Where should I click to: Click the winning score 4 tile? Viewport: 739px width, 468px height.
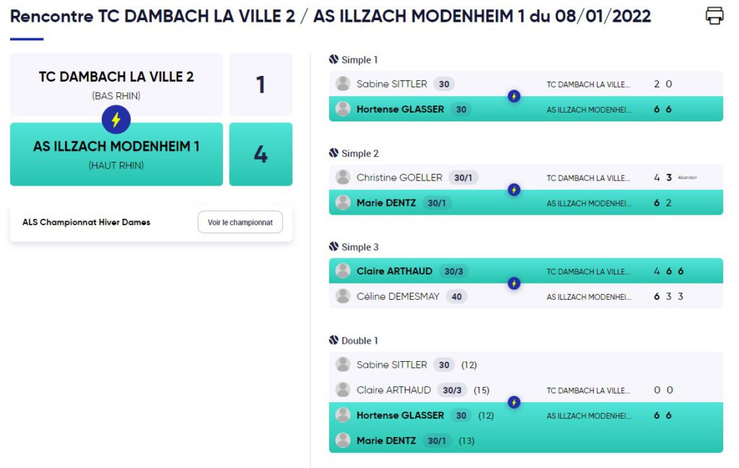(261, 155)
